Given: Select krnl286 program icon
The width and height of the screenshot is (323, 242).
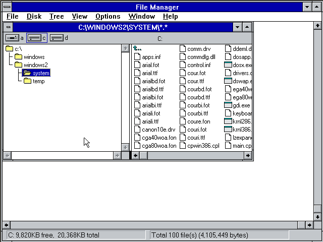Looking at the screenshot, I should 228,121.
